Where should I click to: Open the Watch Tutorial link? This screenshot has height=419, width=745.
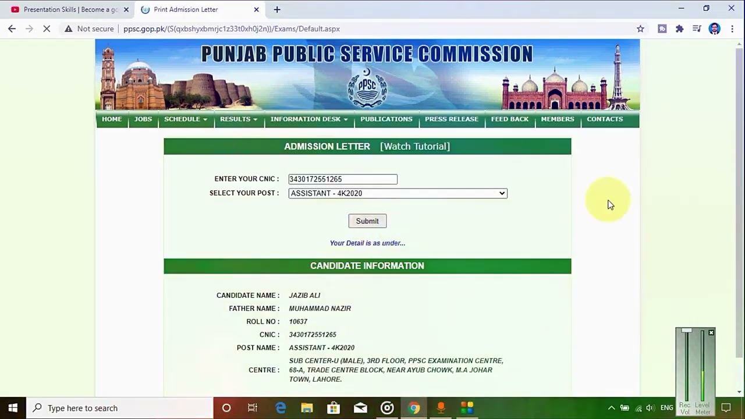(415, 147)
